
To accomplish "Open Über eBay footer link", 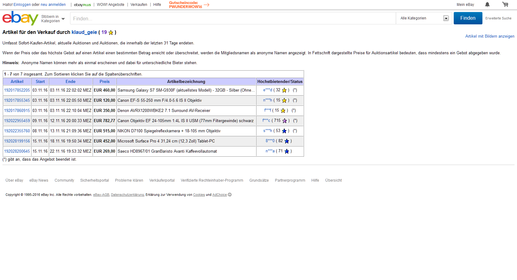I will [x=14, y=180].
